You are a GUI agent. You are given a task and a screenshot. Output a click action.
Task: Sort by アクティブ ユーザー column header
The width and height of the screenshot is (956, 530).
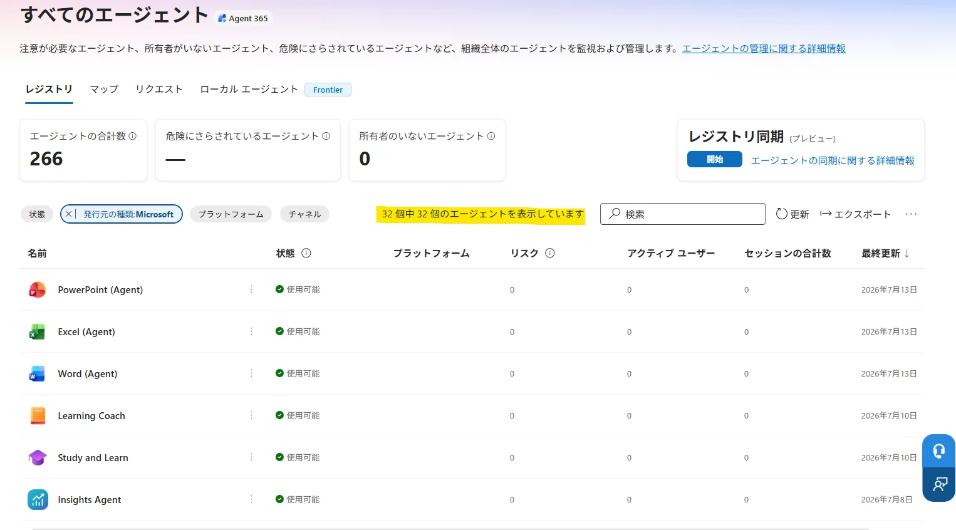click(671, 253)
